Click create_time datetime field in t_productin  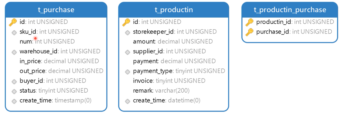[167, 101]
